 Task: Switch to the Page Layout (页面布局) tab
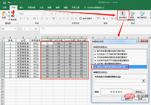(31, 8)
